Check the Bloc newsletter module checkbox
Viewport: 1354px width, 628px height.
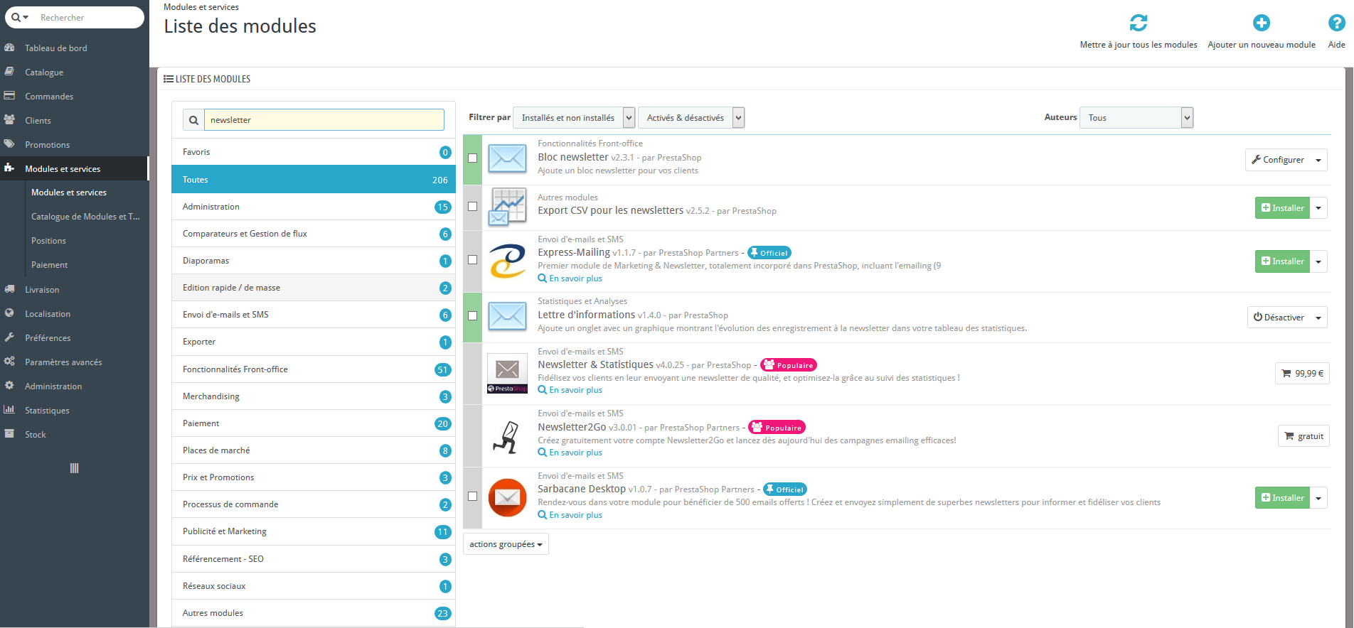[x=472, y=158]
